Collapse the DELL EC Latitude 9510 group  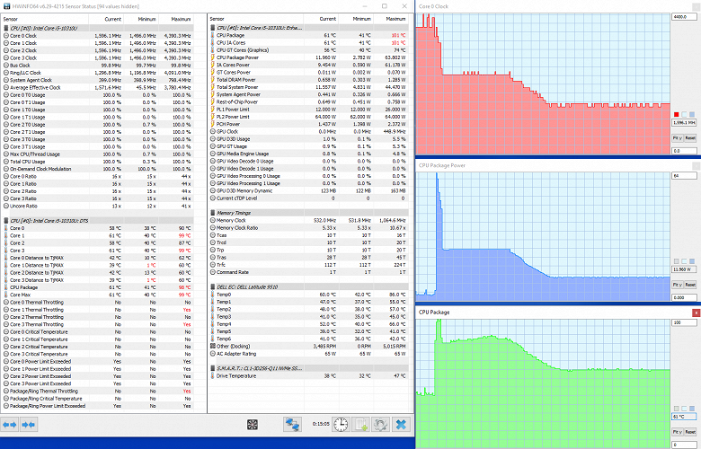pos(309,286)
